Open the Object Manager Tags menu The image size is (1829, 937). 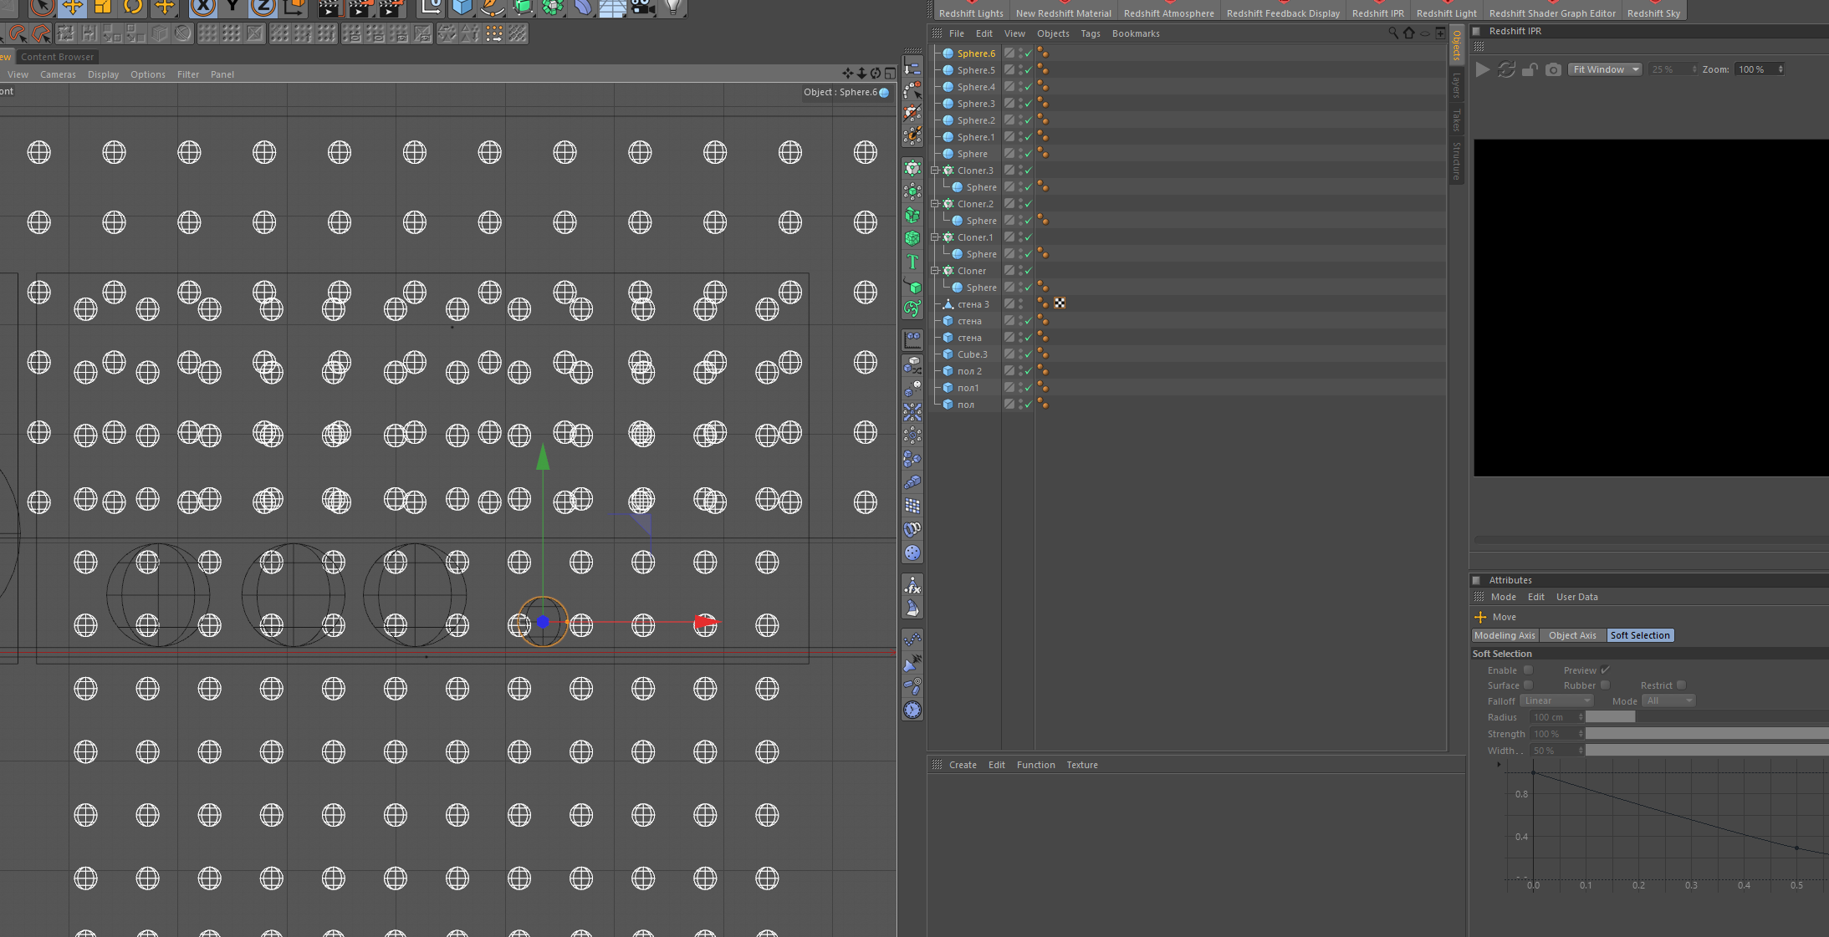[x=1091, y=33]
